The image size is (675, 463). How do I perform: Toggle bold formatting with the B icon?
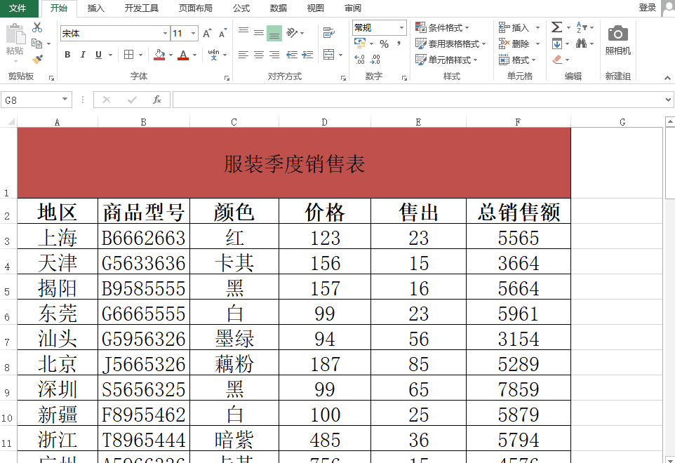67,54
